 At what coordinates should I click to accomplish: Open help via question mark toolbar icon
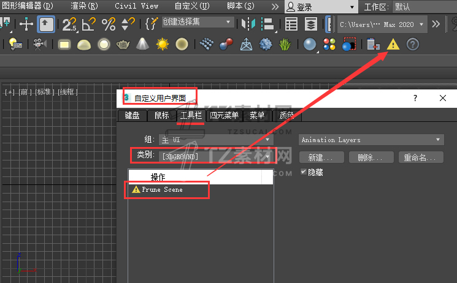(412, 45)
